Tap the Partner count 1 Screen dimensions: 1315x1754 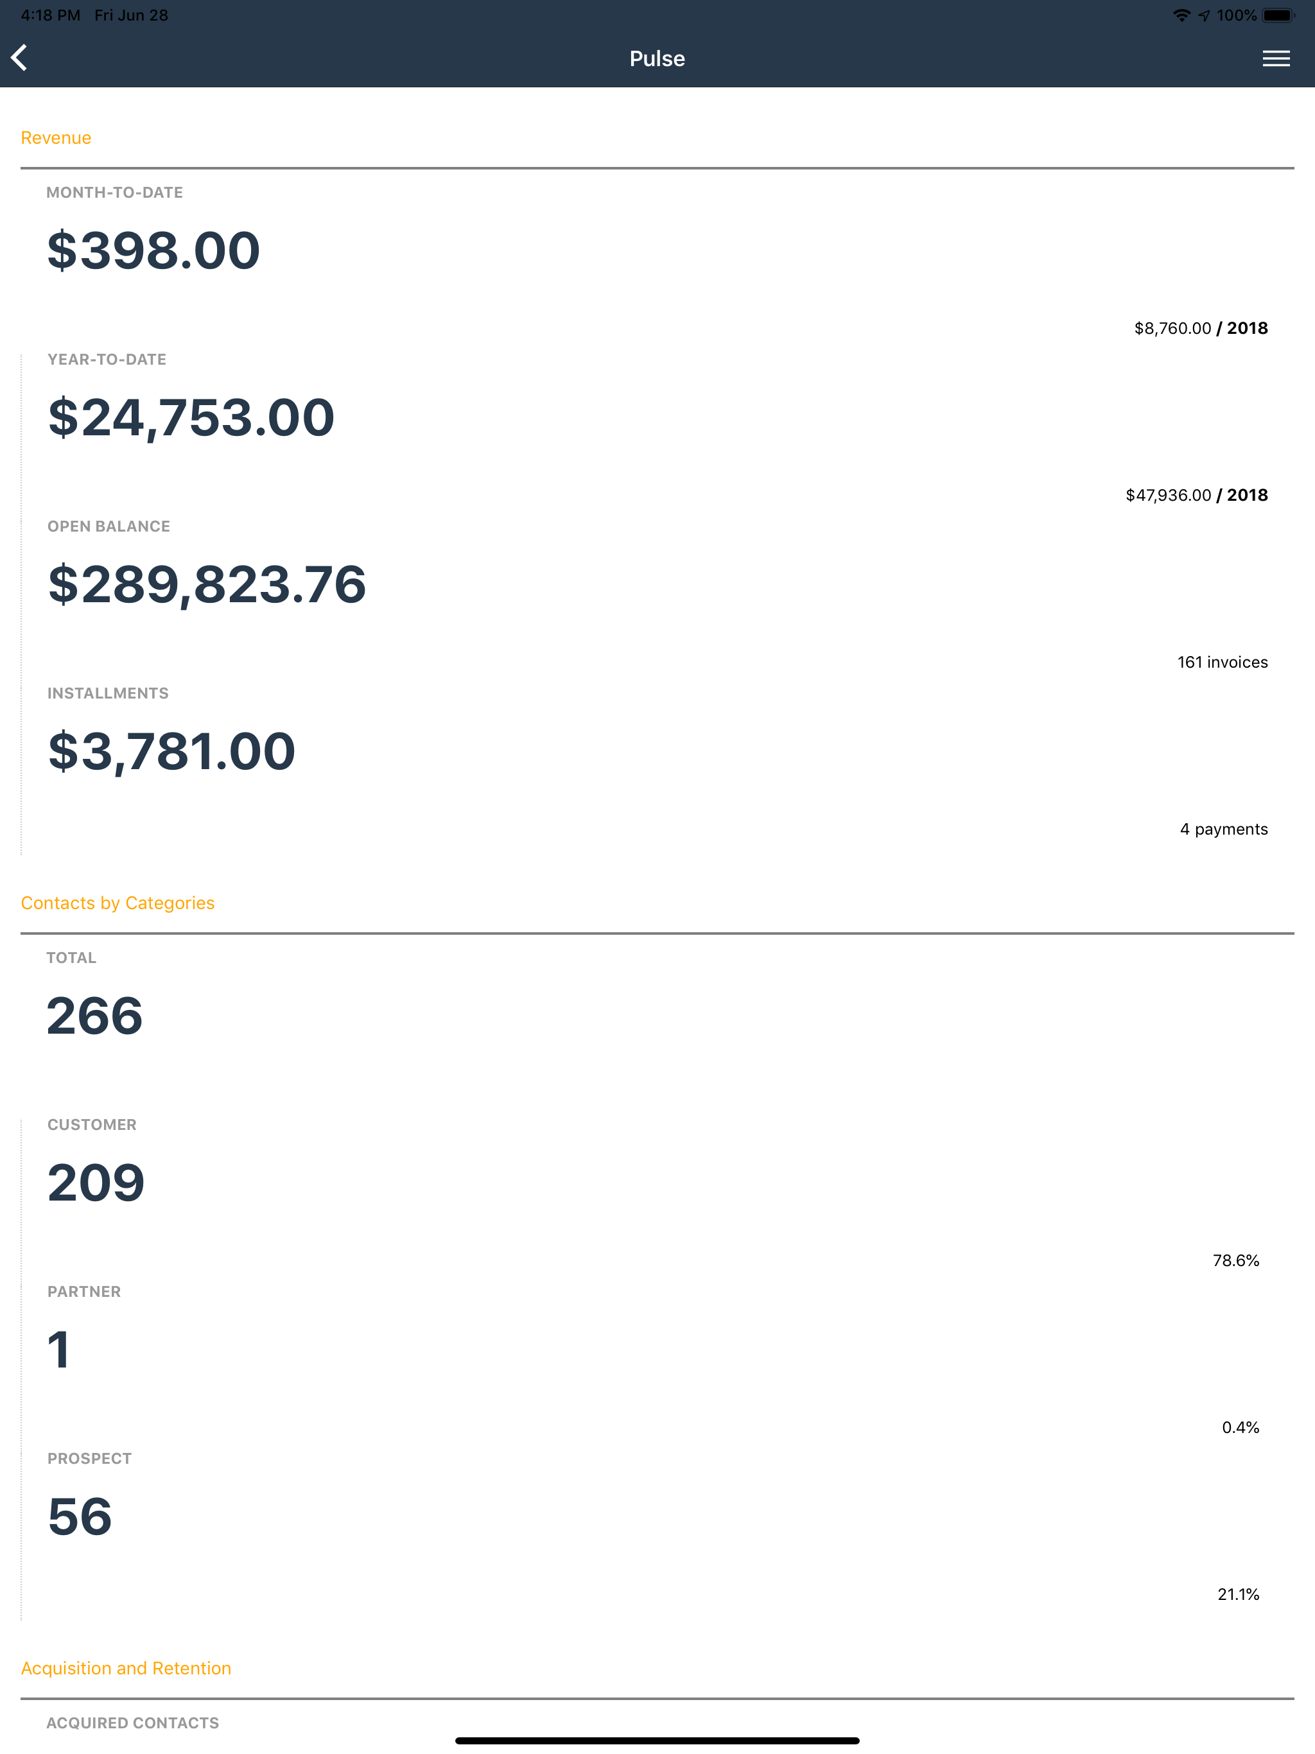(58, 1350)
